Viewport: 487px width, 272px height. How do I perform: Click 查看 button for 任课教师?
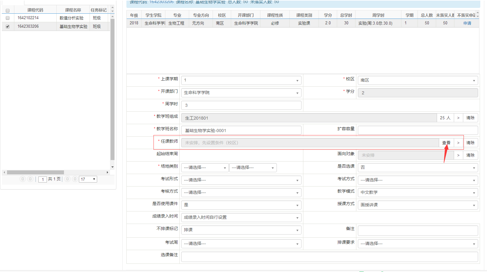coord(446,143)
